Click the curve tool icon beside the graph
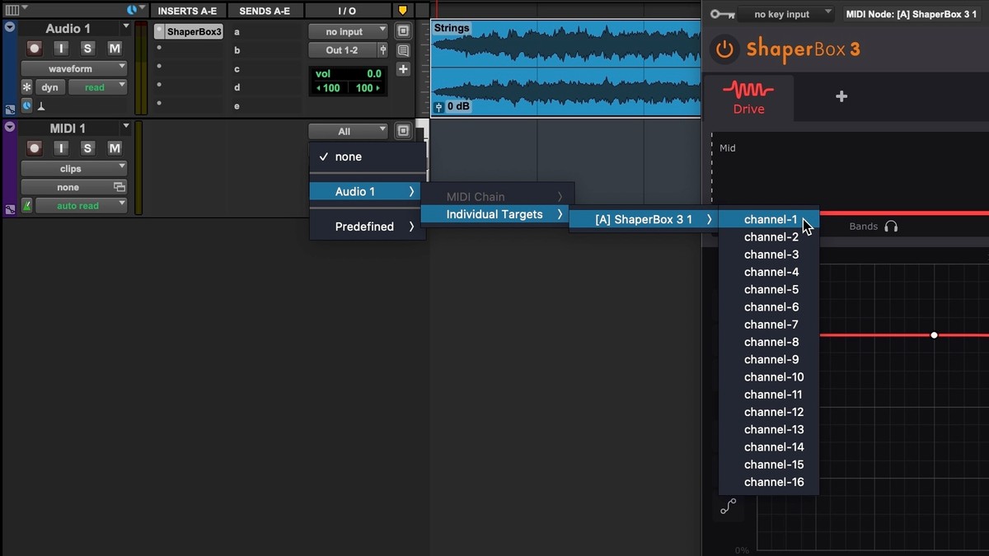 click(x=728, y=507)
